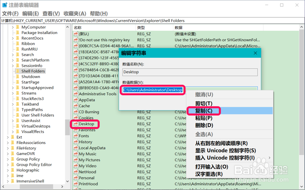Screen dimensions: 305x190
Task: Open the 插入 Unicode 控制字符 submenu arrow
Action: [269, 158]
